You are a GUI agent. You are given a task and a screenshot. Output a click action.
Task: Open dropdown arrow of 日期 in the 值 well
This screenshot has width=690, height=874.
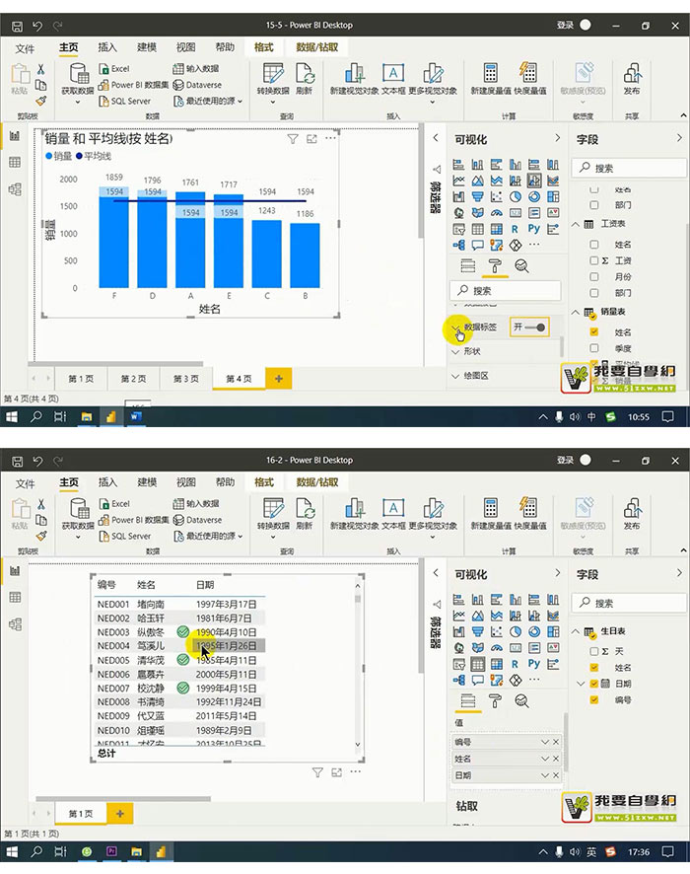(x=545, y=776)
